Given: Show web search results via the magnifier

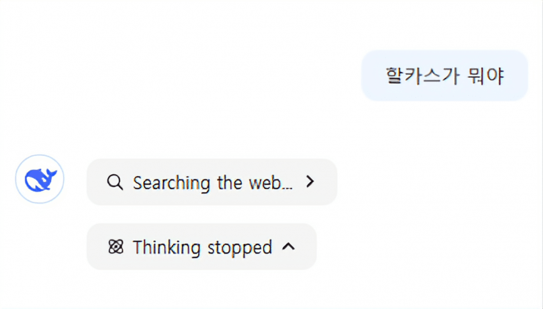Looking at the screenshot, I should click(115, 183).
